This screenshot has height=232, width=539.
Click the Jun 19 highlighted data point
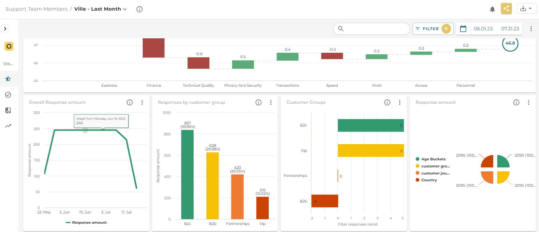pos(85,130)
